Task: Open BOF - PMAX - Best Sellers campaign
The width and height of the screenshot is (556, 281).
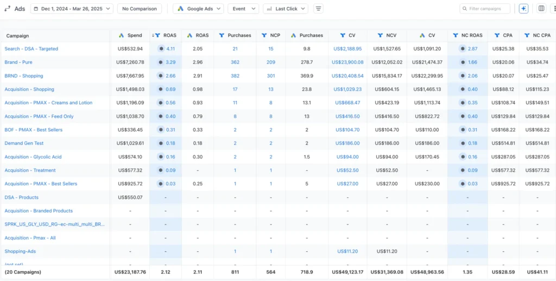Action: click(x=33, y=130)
